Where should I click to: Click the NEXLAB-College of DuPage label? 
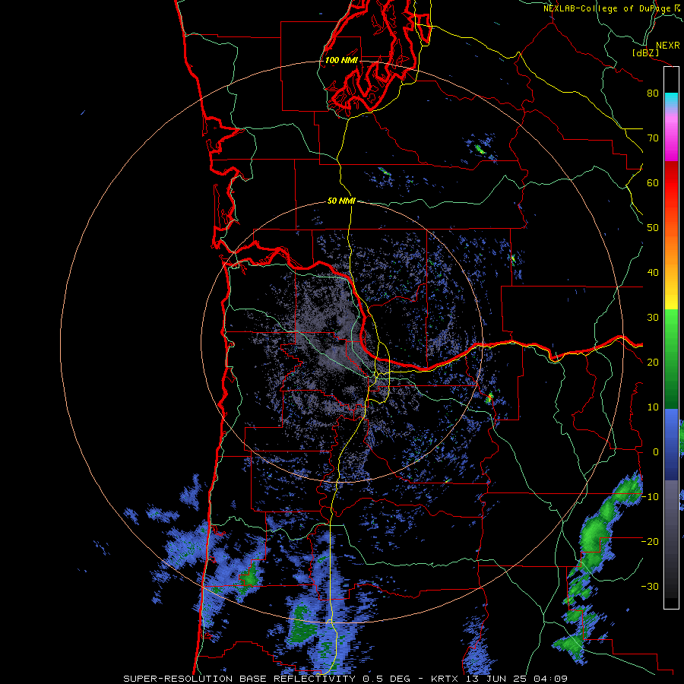pos(613,8)
